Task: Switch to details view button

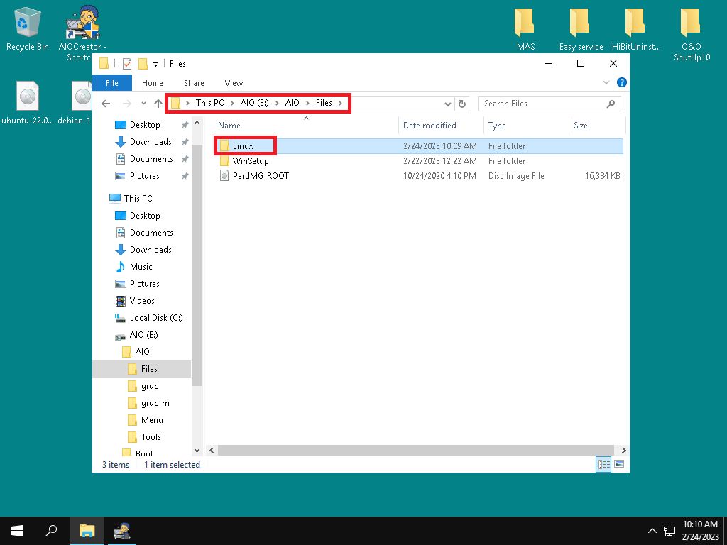Action: (604, 464)
